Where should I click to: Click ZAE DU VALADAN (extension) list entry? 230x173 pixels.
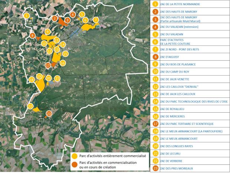[179, 27]
